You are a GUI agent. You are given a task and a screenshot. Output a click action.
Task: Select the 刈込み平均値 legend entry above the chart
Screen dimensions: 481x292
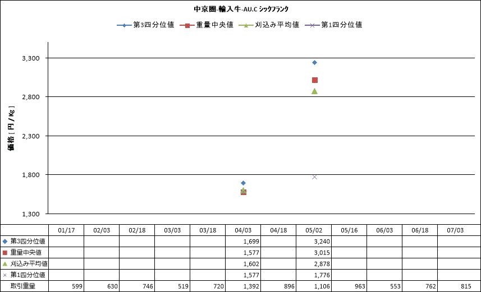tap(269, 25)
